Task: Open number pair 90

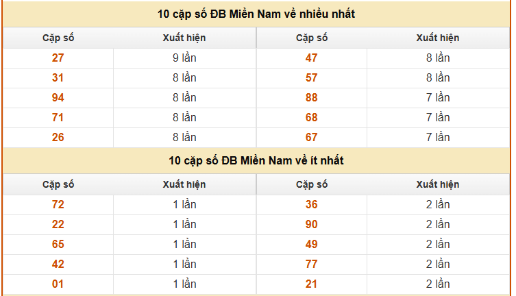Action: tap(312, 225)
